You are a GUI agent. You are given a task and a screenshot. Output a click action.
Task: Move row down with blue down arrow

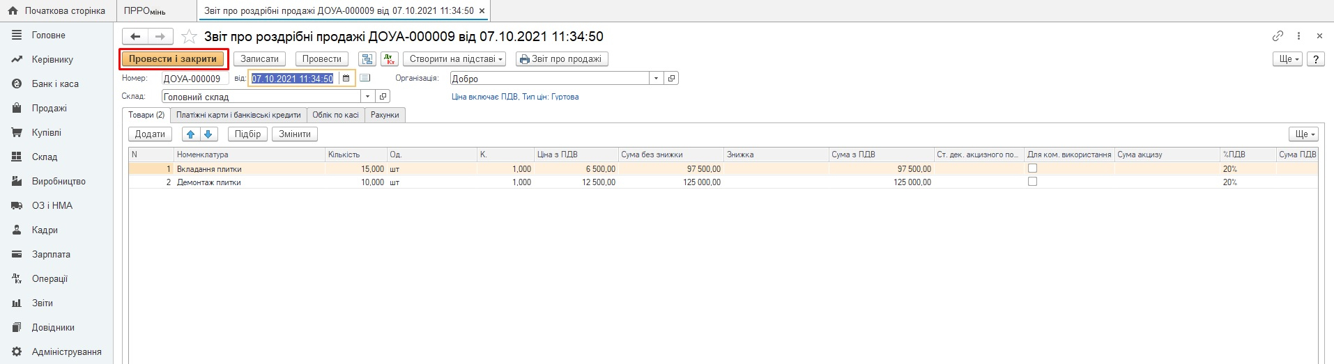tap(208, 134)
